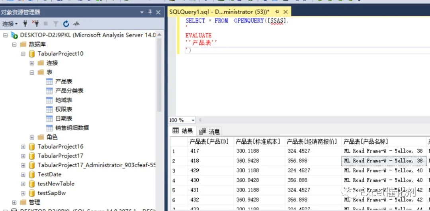Click the cell with product ID 429
Viewport: 430px width, 211px height.
[211, 170]
